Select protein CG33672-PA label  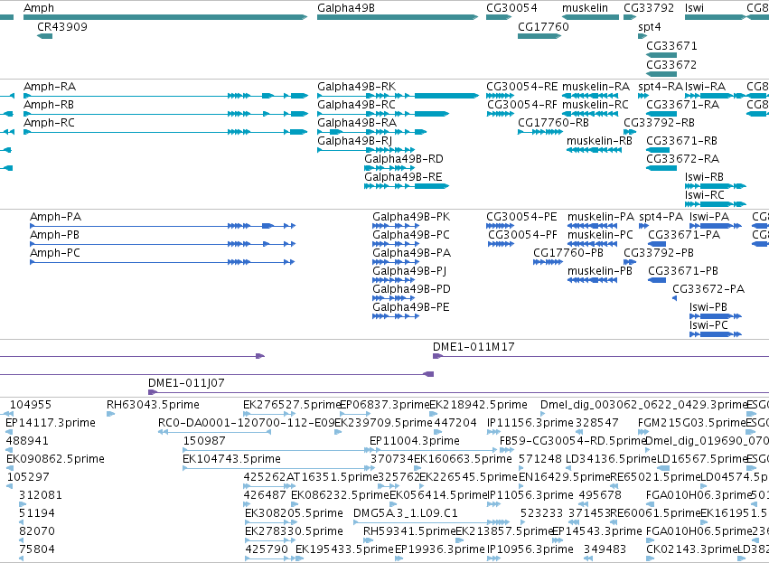(708, 289)
